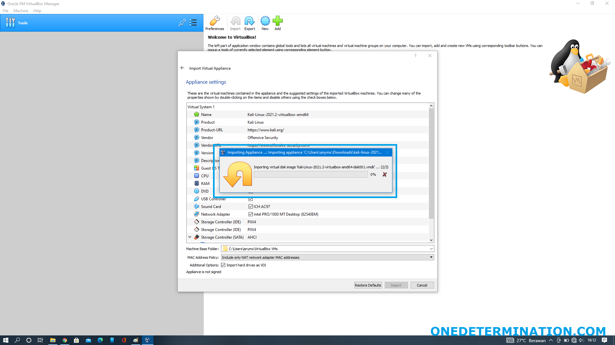Select the Virtual System 1 header
The height and width of the screenshot is (345, 615).
tap(201, 107)
